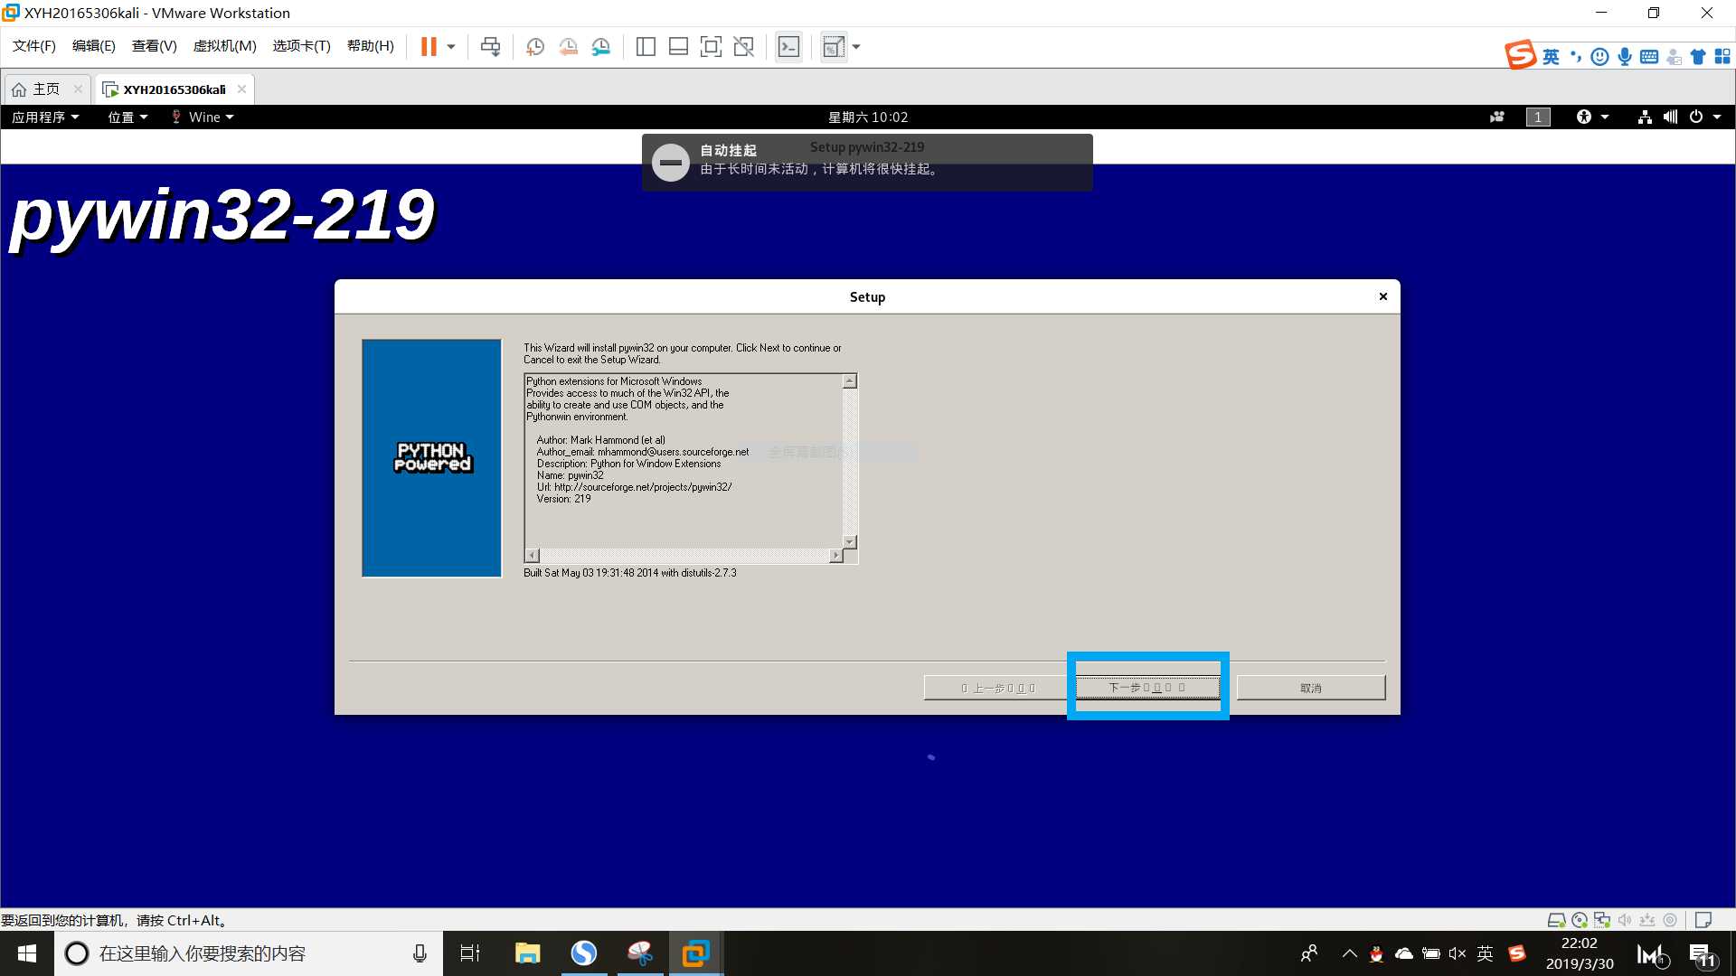Open the power options arrow beside pause
This screenshot has width=1736, height=976.
click(451, 47)
